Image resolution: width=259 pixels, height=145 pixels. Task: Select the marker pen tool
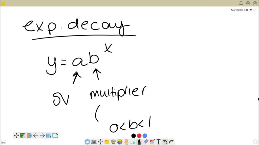[139, 142]
